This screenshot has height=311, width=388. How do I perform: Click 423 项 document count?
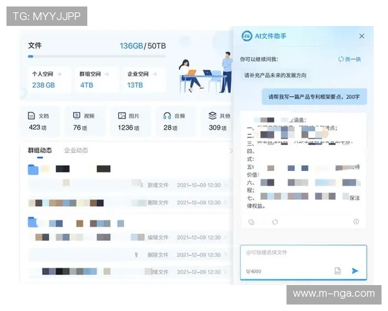[38, 128]
